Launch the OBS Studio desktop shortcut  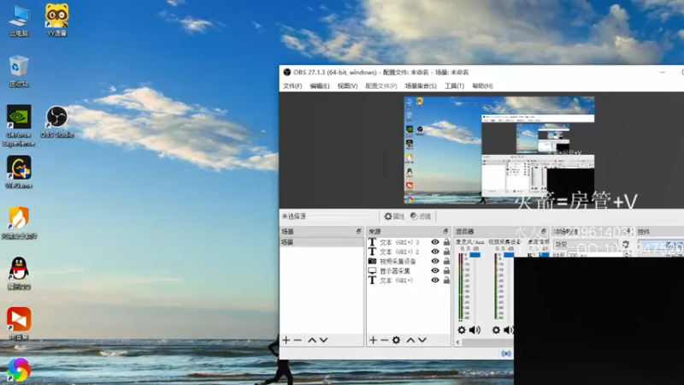[57, 121]
